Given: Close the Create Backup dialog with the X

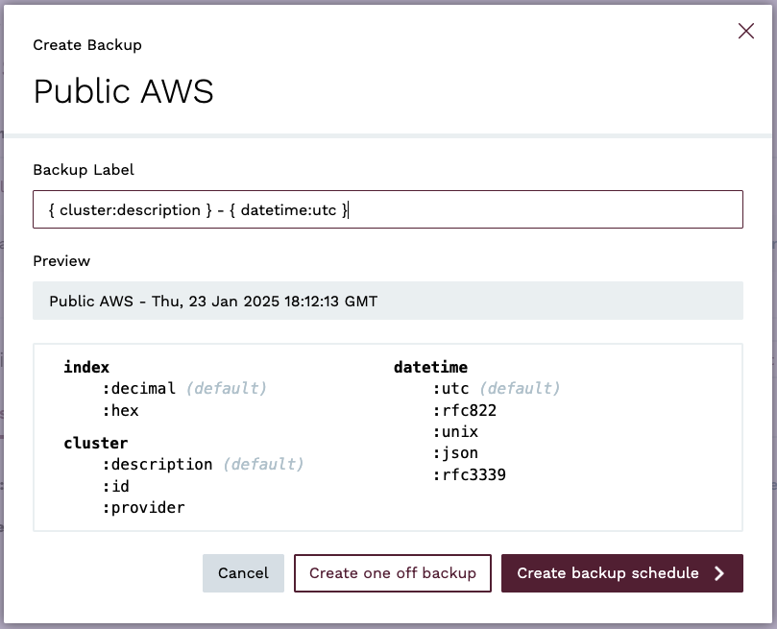Looking at the screenshot, I should [746, 31].
